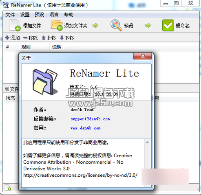201x195 pixels.
Task: Click the Add Files (添加文件) toolbar icon
Action: coord(15,25)
